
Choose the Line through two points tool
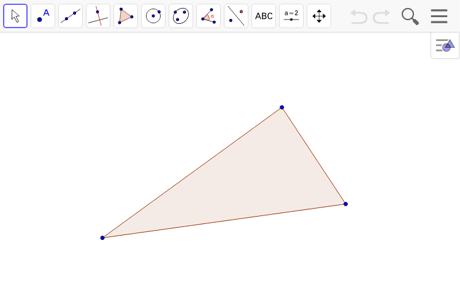71,16
